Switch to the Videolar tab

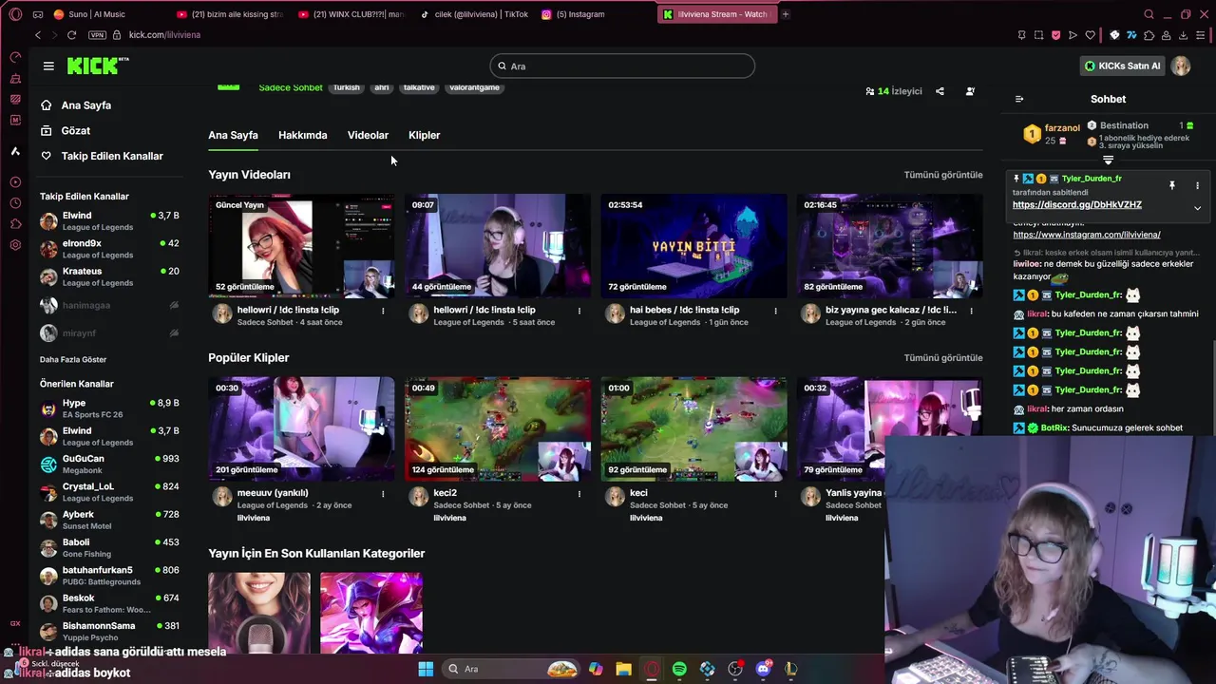368,135
